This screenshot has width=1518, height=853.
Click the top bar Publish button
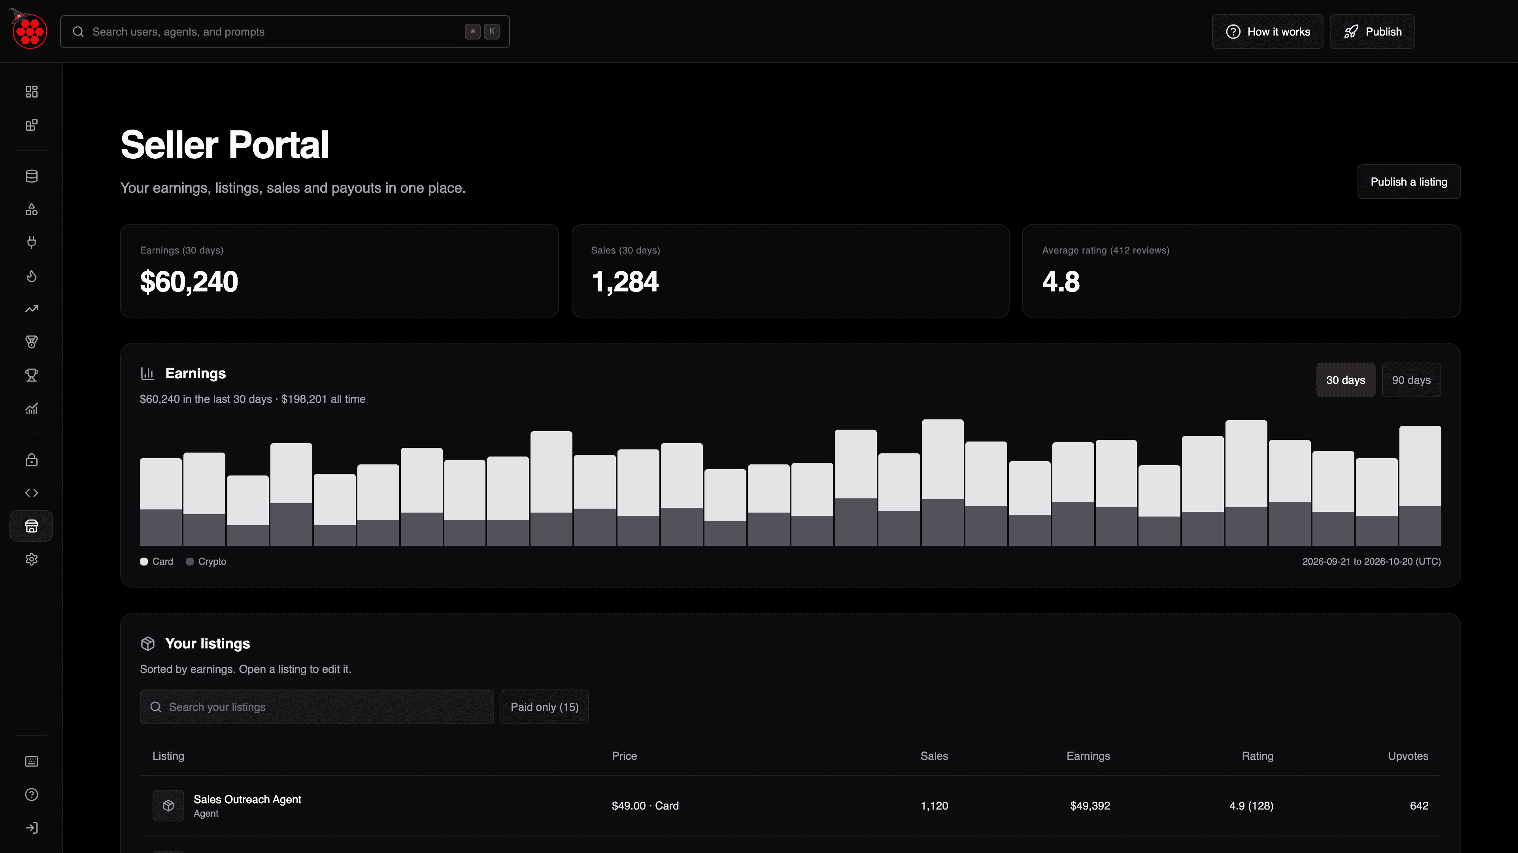1373,32
